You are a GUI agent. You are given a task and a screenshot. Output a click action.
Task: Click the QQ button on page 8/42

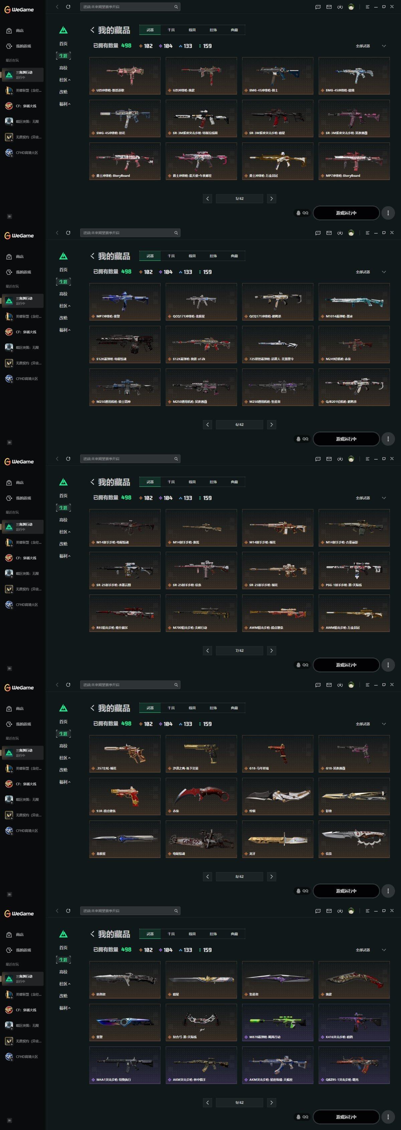[302, 891]
